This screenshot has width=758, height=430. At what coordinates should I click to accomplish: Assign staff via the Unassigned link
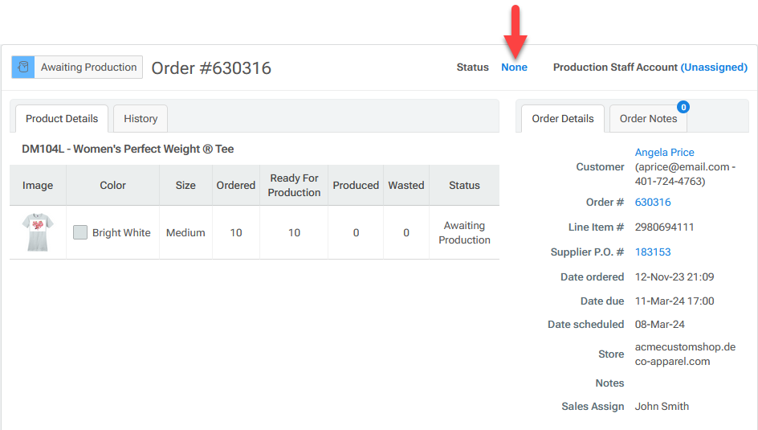714,68
